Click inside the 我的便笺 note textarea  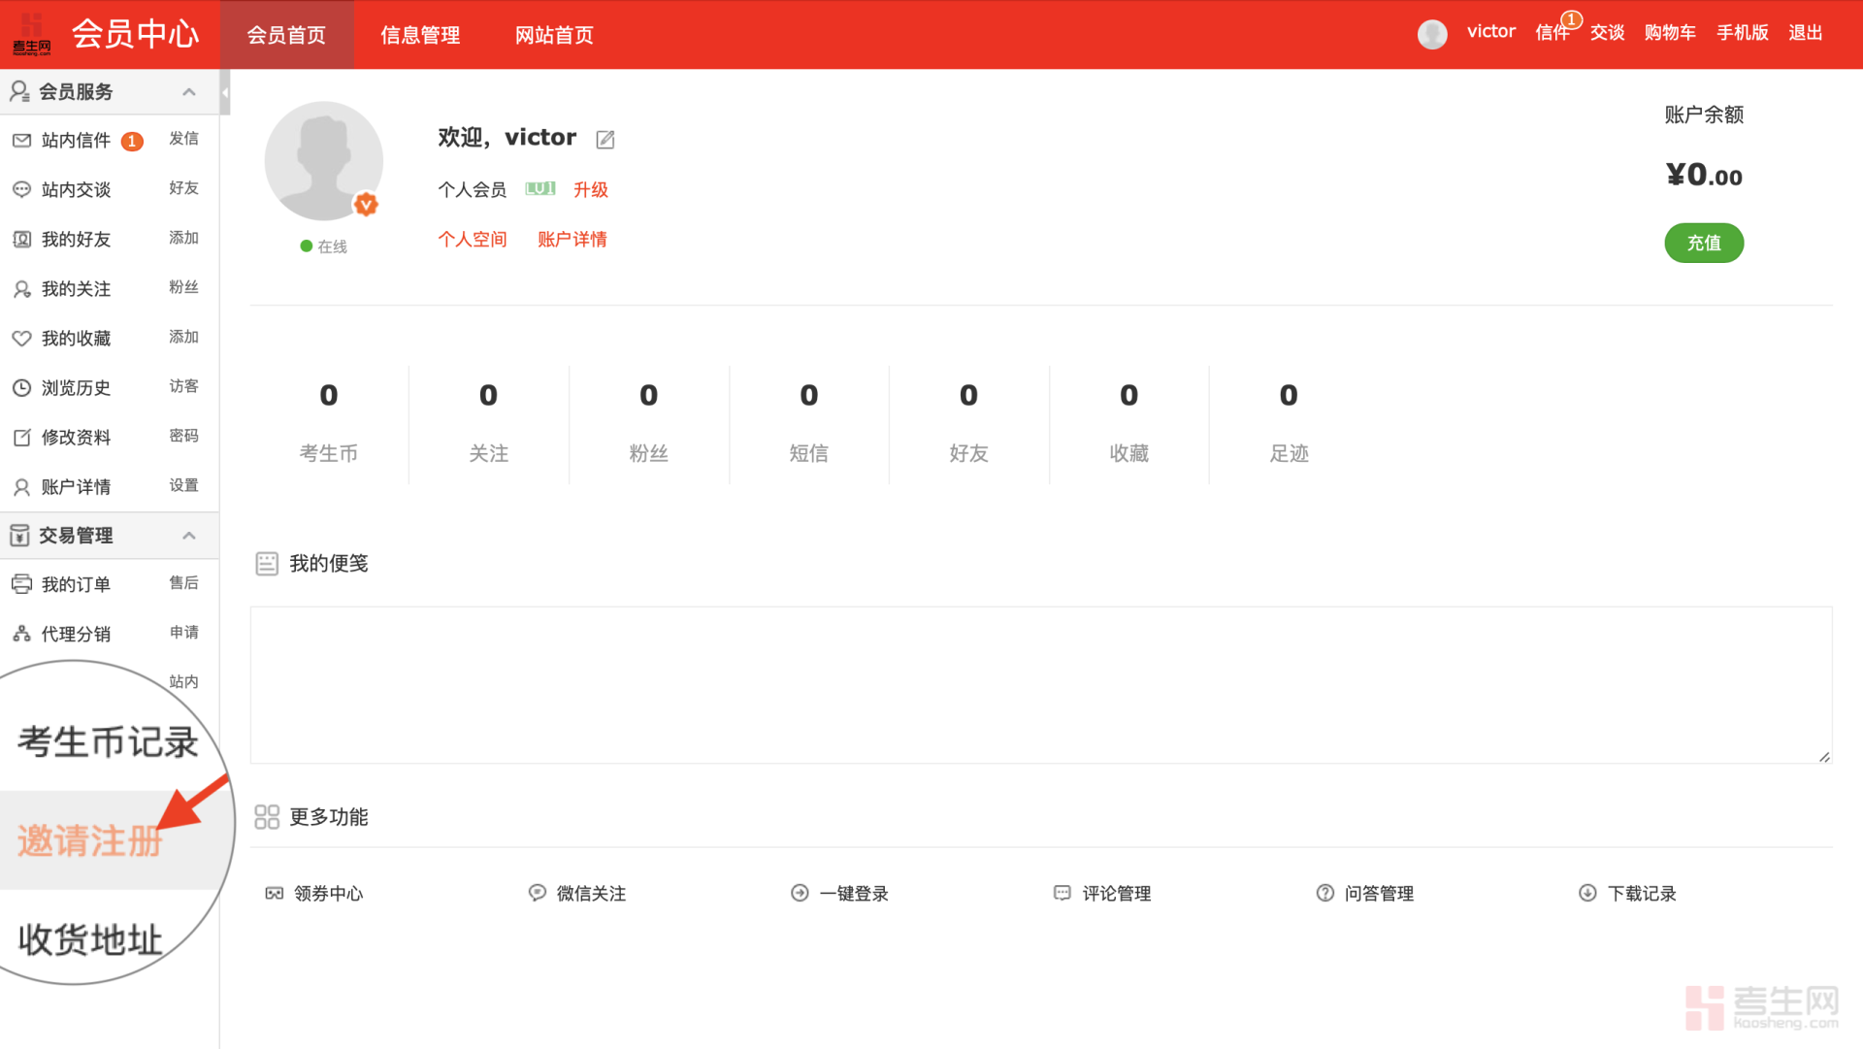pyautogui.click(x=1040, y=685)
